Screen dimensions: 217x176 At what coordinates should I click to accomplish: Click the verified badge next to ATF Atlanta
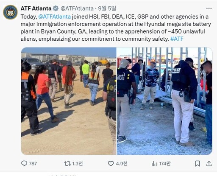coord(56,8)
